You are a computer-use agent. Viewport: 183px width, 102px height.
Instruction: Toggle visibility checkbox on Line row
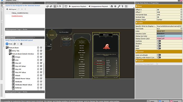(x=41, y=60)
